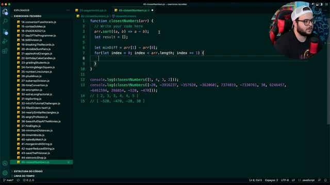Image resolution: width=330 pixels, height=185 pixels.
Task: Click the synchronize changes icon
Action: (19, 180)
